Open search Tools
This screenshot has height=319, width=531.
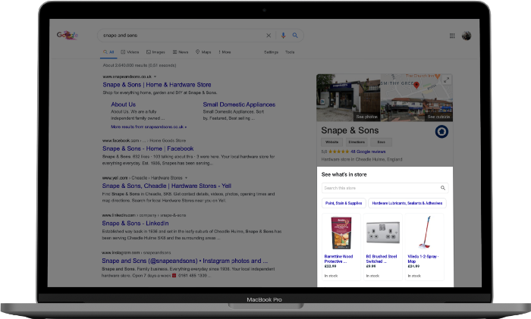click(290, 52)
